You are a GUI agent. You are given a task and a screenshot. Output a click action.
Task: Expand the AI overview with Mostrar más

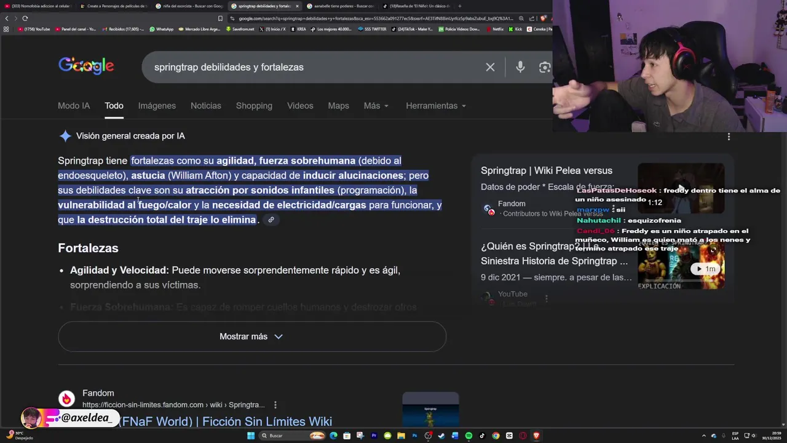point(251,337)
